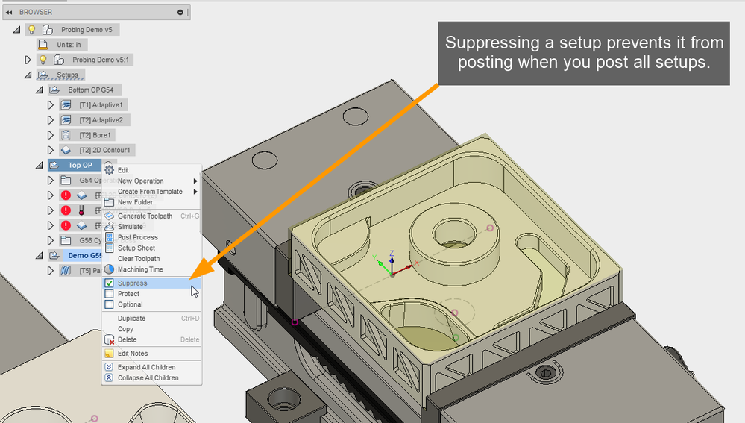
Task: Expand the [T1] Adaptive1 operation
Action: tap(51, 105)
